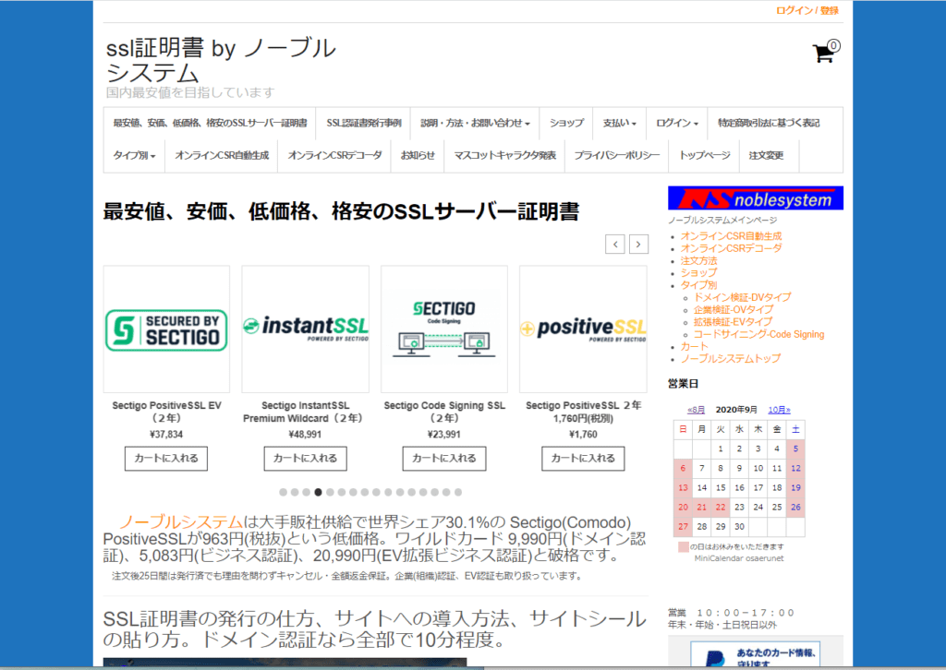Open ドメイン検証-DVタイプ sidebar link
This screenshot has height=670, width=946.
pyautogui.click(x=742, y=297)
